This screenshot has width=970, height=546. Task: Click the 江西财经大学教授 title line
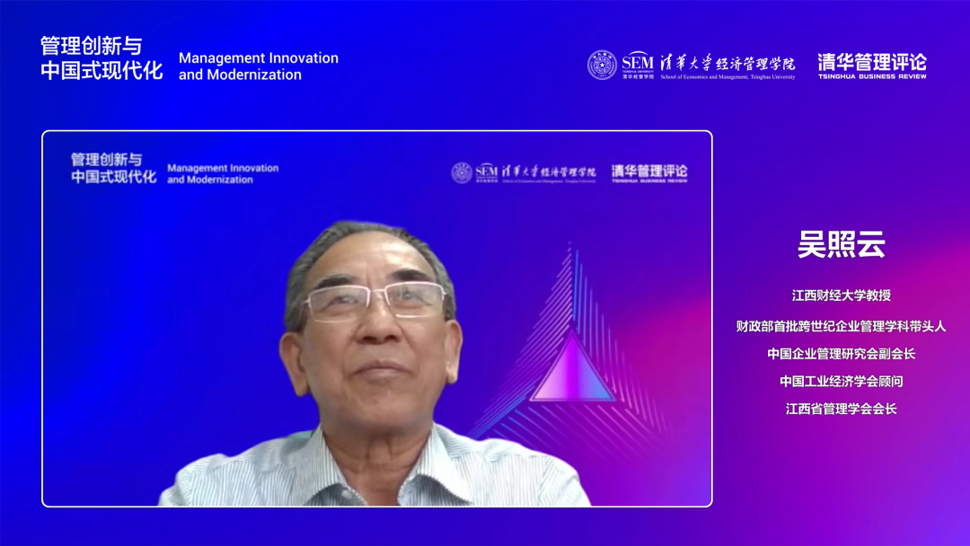pyautogui.click(x=842, y=295)
